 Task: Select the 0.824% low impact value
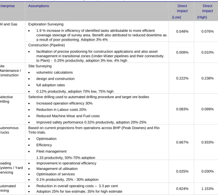click(x=182, y=189)
